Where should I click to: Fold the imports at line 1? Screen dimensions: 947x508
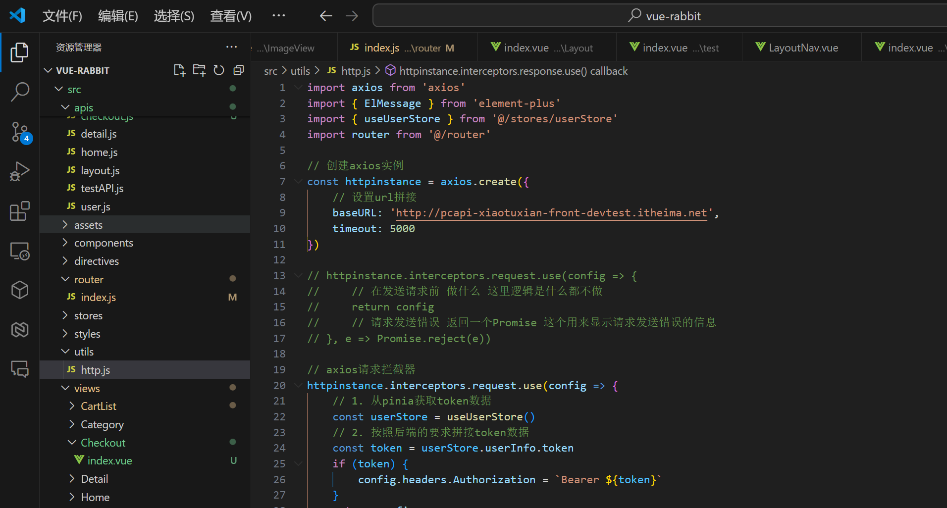(x=298, y=88)
